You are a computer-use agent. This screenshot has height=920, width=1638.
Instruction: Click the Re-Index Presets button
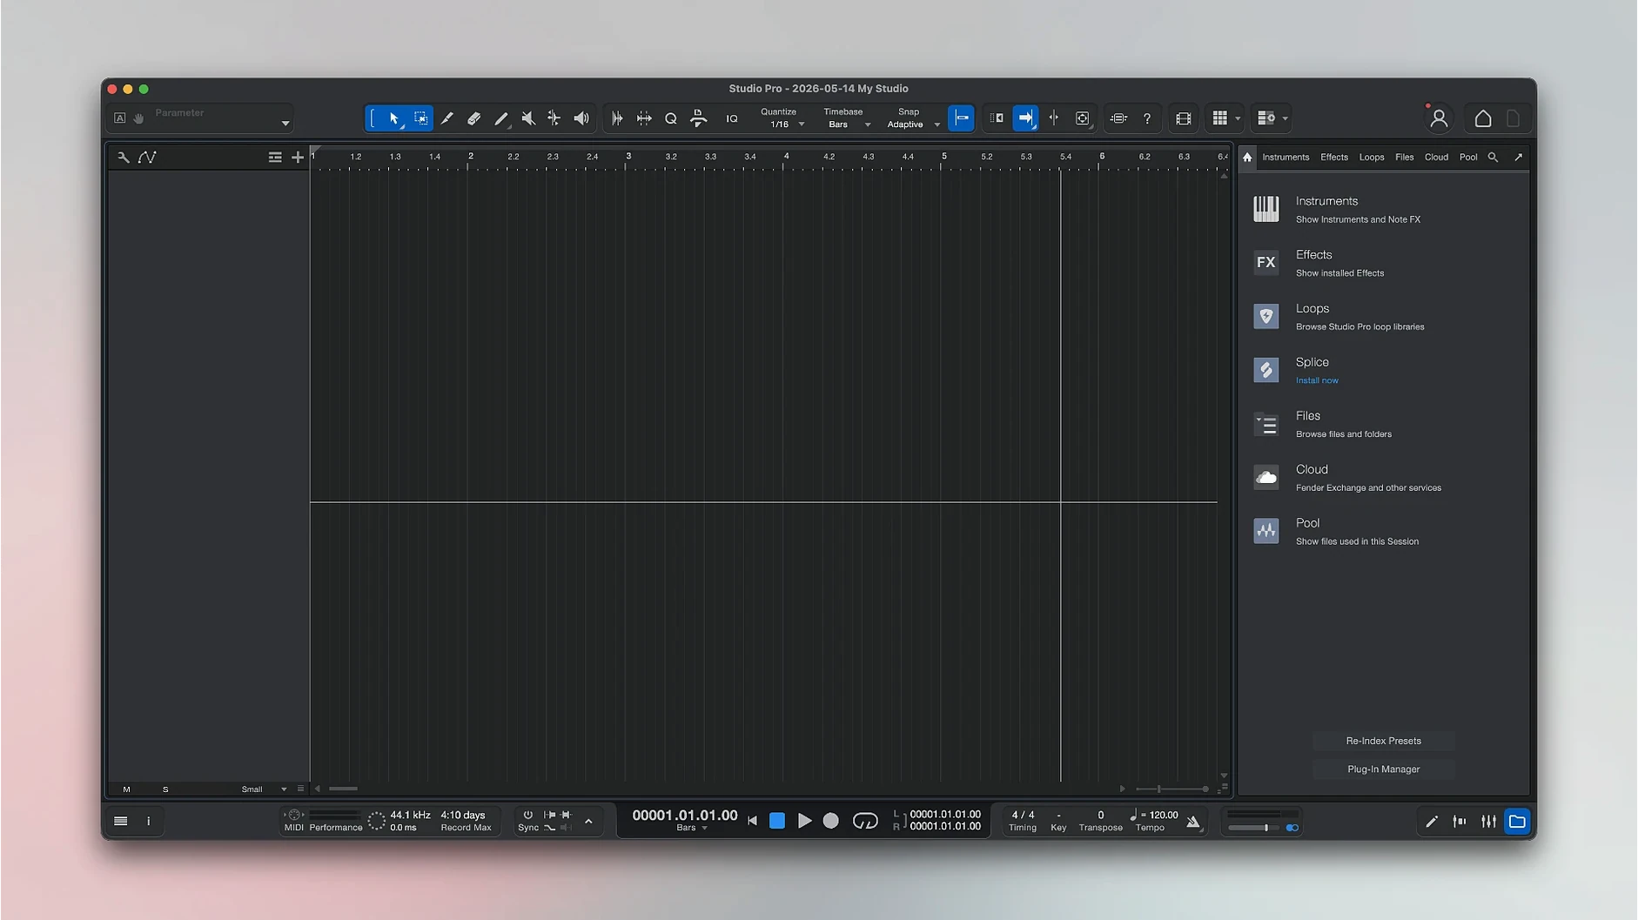[1383, 742]
